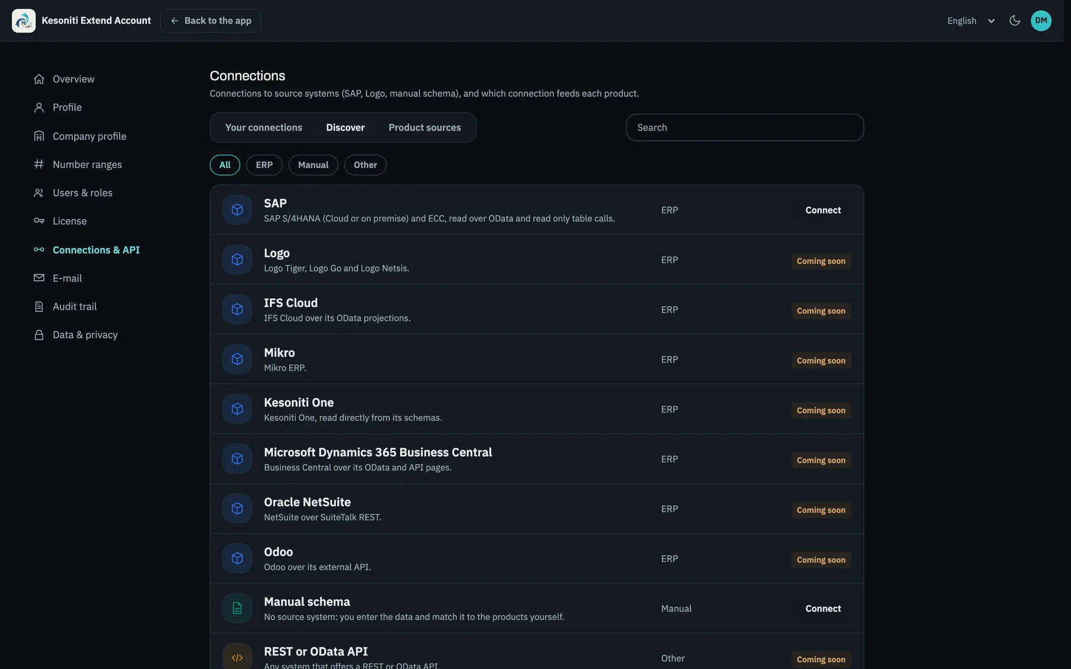Connect the SAP source system
This screenshot has height=669, width=1071.
click(x=823, y=210)
